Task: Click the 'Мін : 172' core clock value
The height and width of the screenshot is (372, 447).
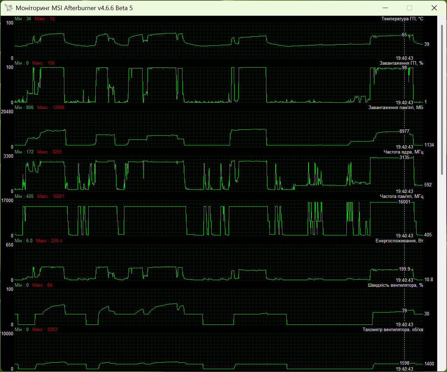Action: [24, 152]
